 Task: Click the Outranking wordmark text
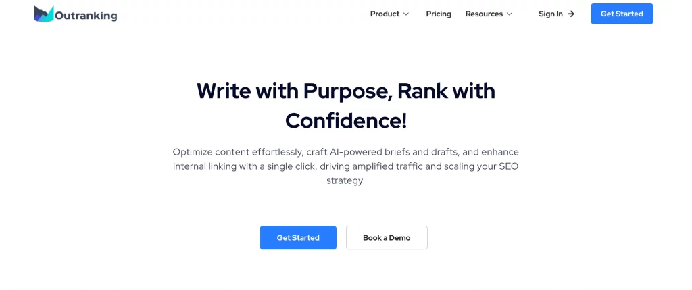pos(86,16)
